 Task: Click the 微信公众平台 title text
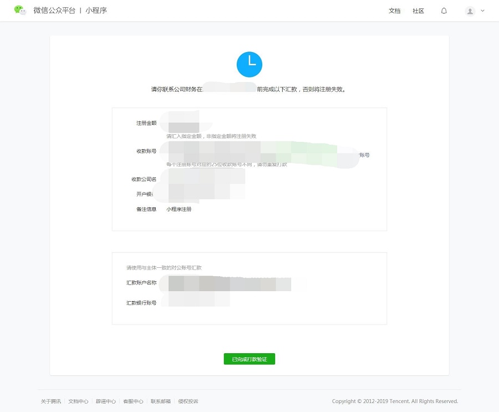[x=54, y=11]
